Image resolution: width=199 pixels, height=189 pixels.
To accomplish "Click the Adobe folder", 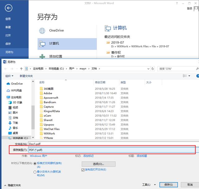I will [46, 93].
